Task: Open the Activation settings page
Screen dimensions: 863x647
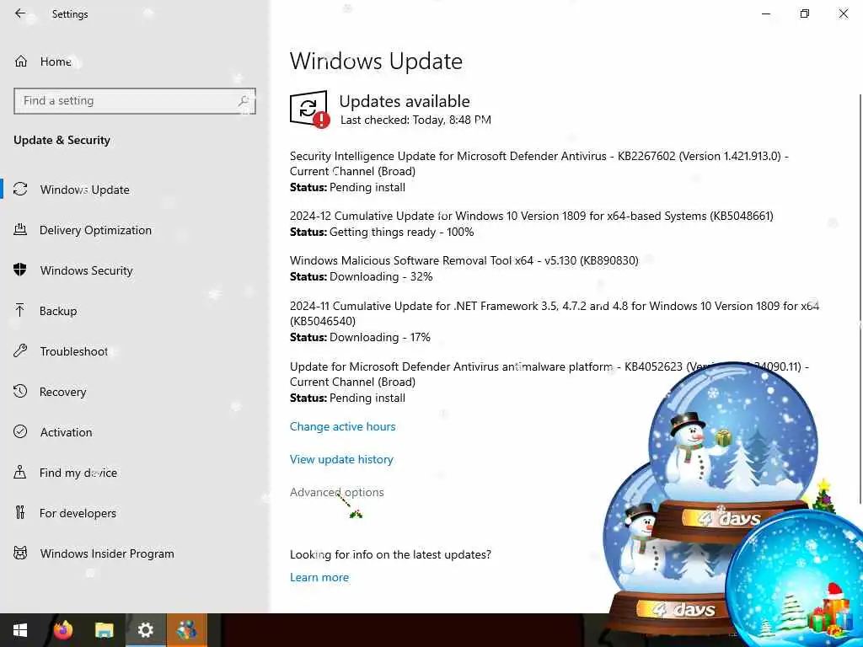Action: [x=66, y=432]
